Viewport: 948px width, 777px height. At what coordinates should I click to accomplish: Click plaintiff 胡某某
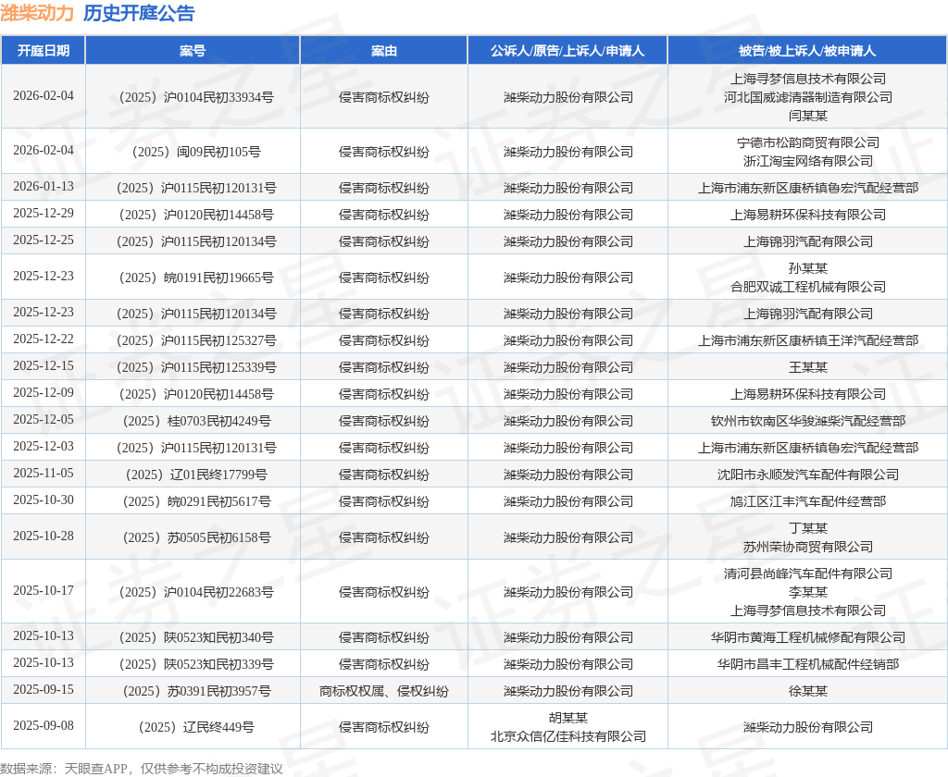pyautogui.click(x=568, y=718)
